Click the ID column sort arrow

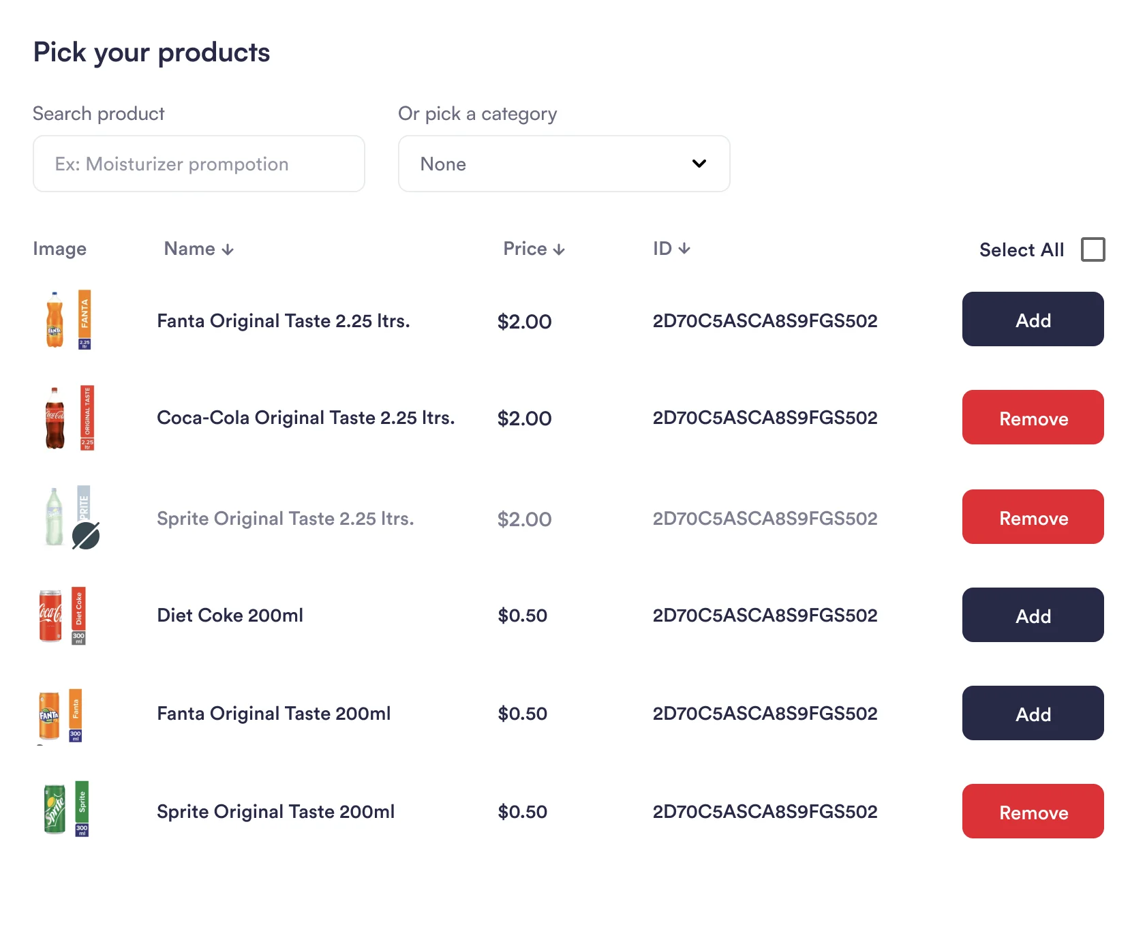(684, 249)
